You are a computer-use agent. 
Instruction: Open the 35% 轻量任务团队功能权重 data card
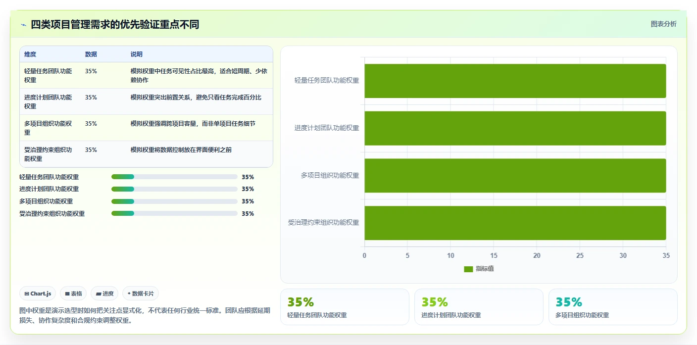(x=345, y=307)
